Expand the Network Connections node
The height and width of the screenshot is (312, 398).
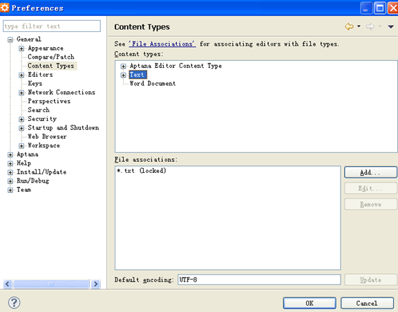pos(21,93)
